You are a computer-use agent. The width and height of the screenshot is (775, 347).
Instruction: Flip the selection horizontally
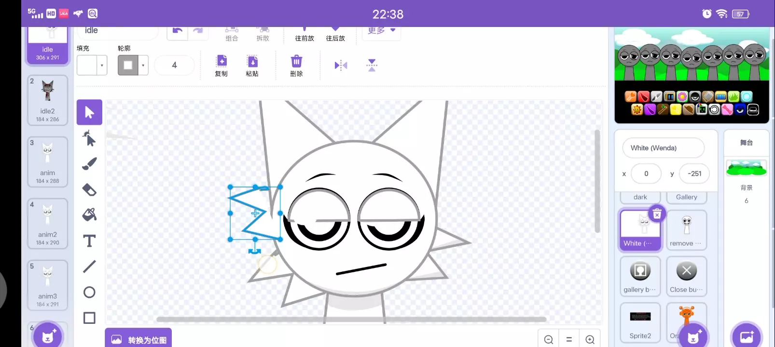(x=341, y=65)
